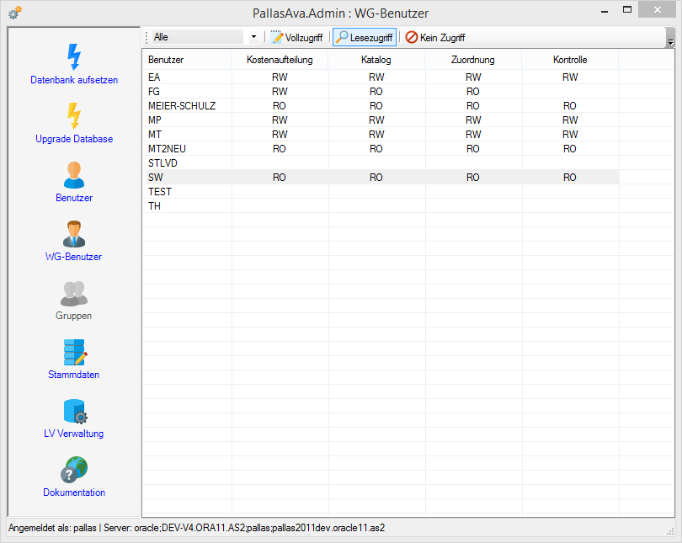The height and width of the screenshot is (543, 682).
Task: Click the Kein Zugriff prohibition icon
Action: (x=412, y=37)
